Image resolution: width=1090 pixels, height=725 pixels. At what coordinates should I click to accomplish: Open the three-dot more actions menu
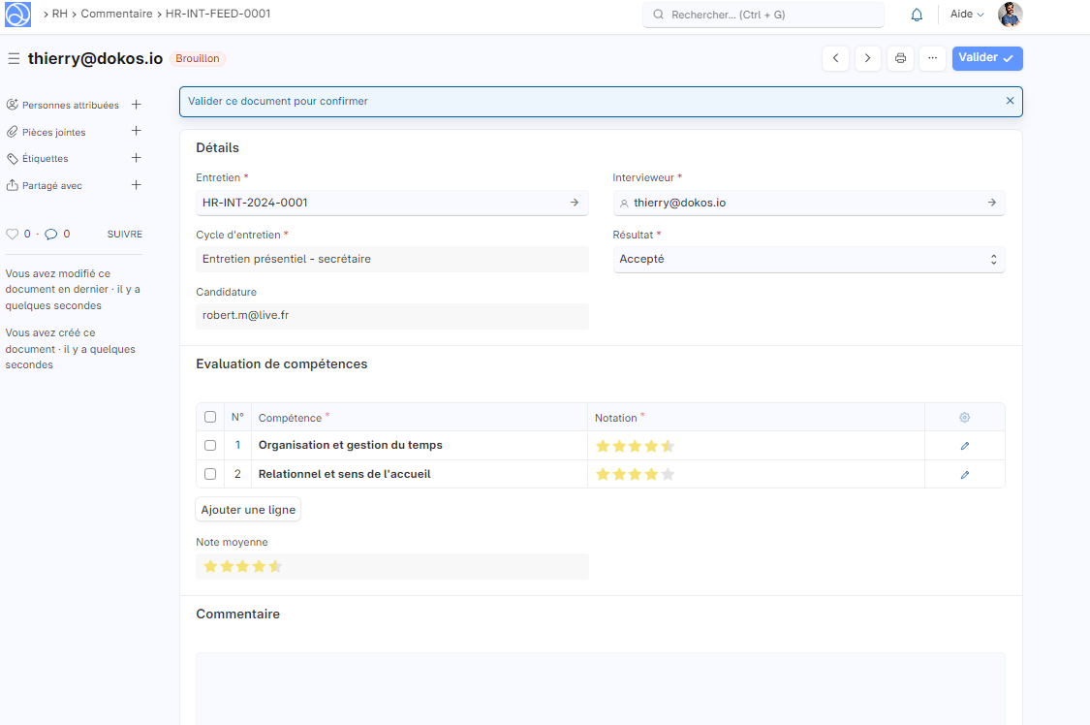tap(932, 58)
